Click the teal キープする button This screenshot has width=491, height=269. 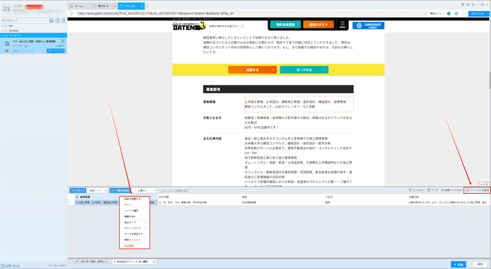tap(304, 69)
